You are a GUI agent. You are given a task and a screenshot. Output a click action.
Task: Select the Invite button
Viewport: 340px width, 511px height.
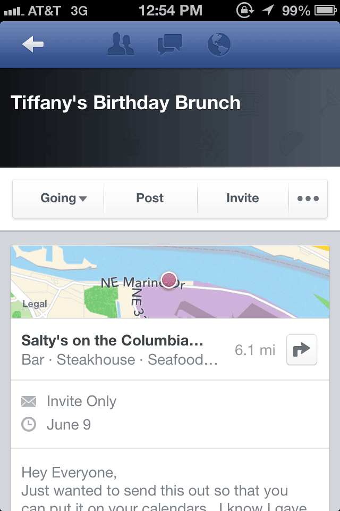pyautogui.click(x=243, y=198)
